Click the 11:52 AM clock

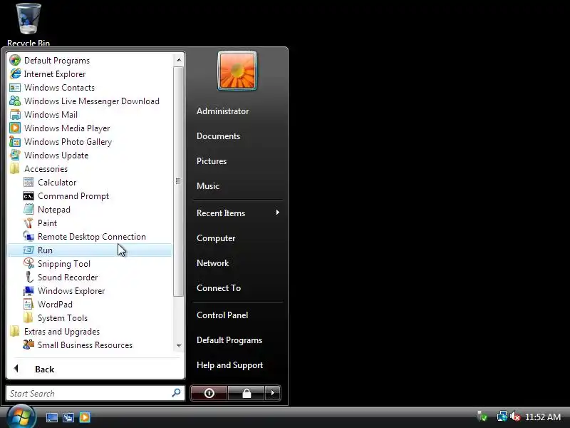543,417
